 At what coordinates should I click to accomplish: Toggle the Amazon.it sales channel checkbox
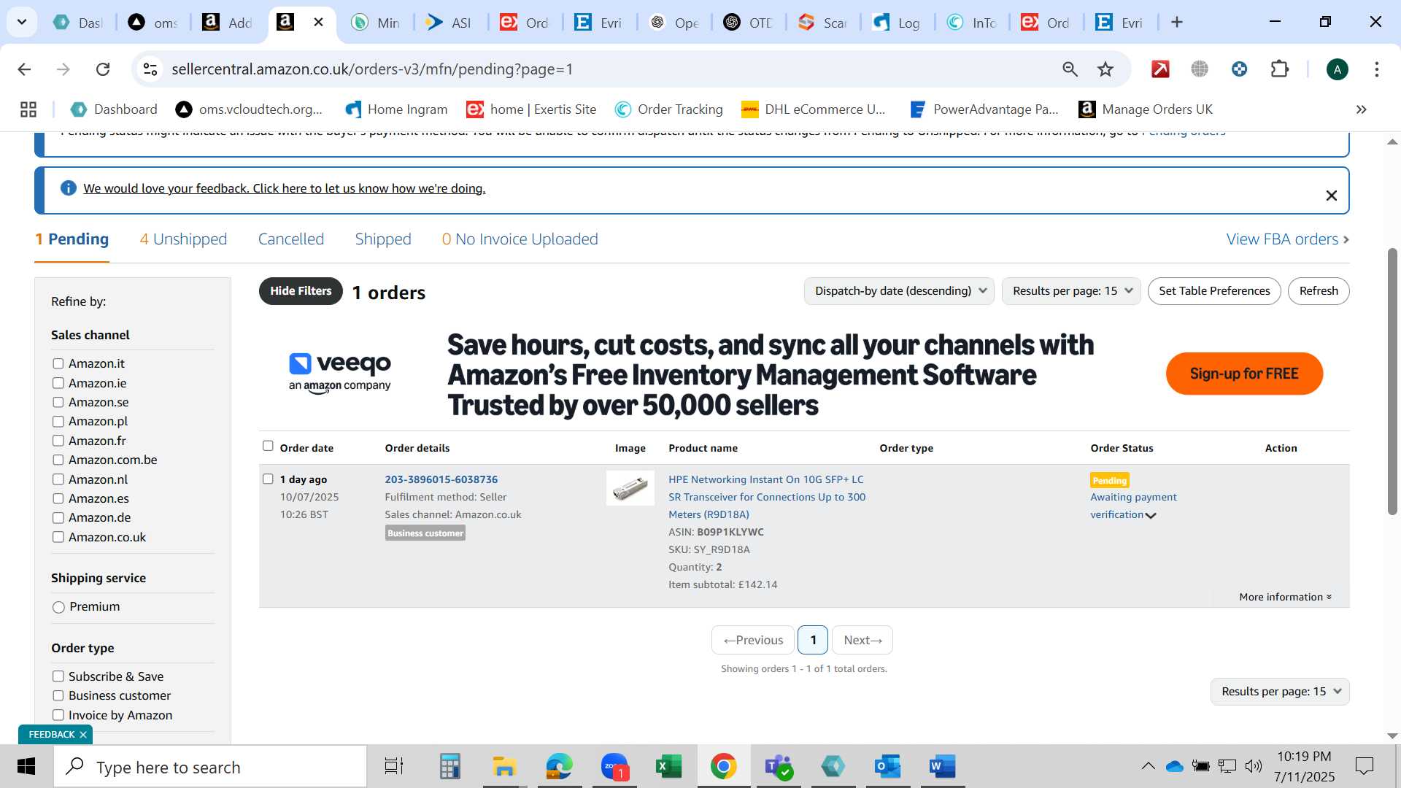pyautogui.click(x=58, y=363)
